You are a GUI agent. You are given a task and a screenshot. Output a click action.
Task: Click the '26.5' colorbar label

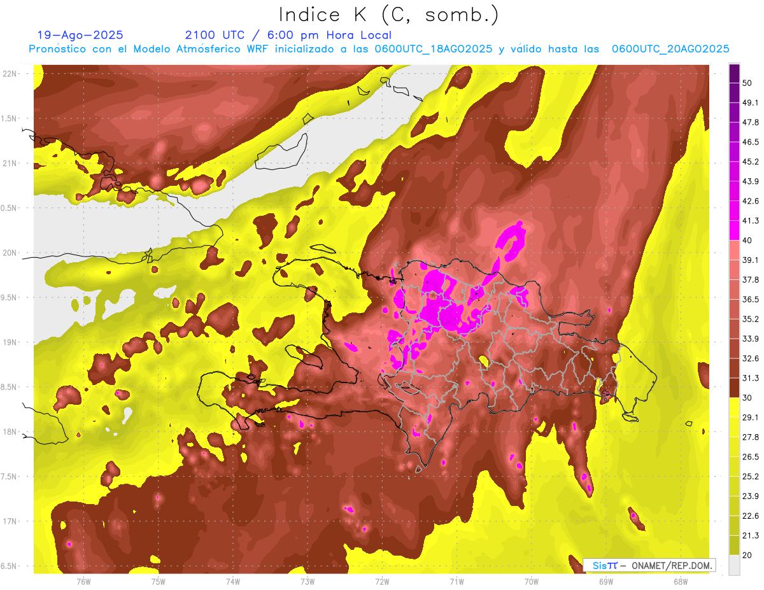point(750,457)
